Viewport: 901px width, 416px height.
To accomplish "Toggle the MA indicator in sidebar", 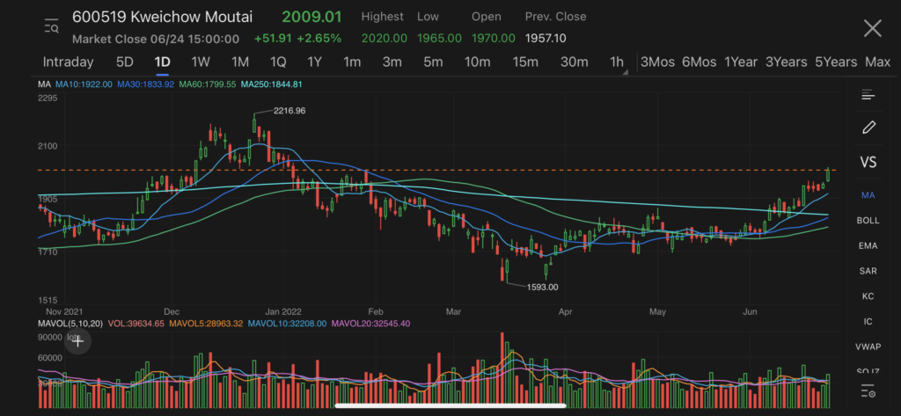I will click(868, 195).
